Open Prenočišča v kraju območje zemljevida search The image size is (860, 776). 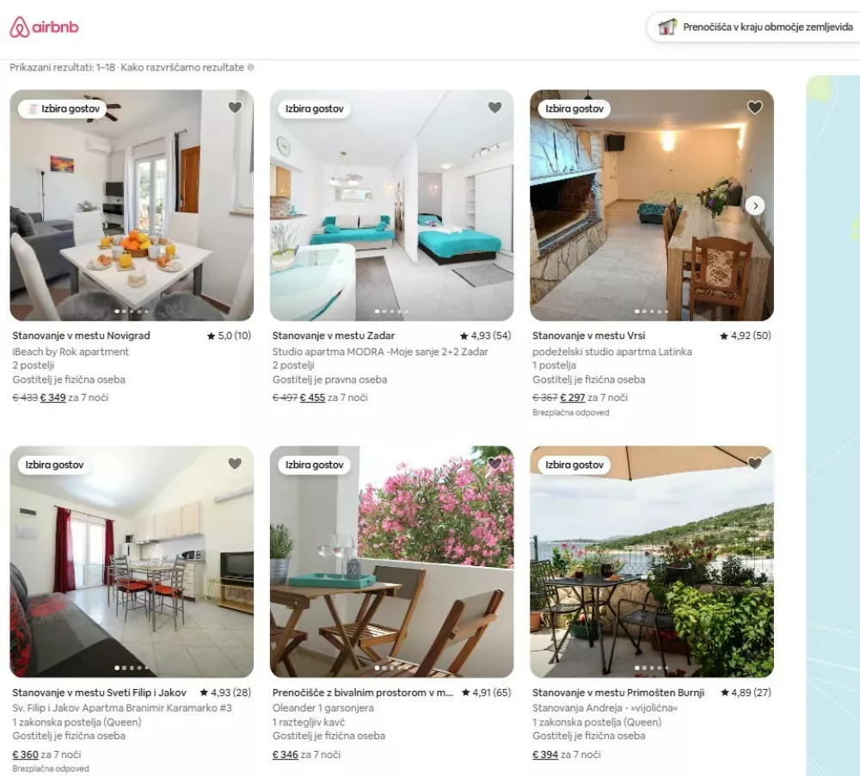(767, 27)
